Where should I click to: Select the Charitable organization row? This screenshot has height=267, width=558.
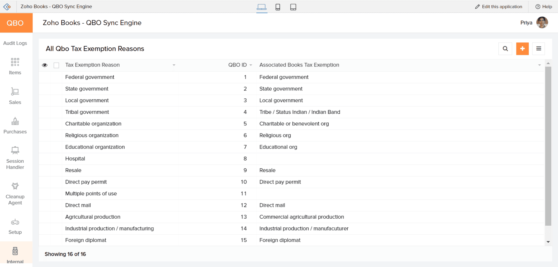[x=291, y=124]
